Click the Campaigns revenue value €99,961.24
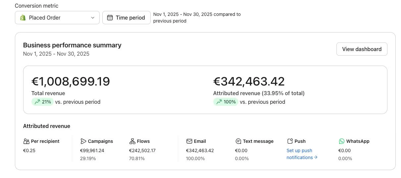 pos(92,150)
